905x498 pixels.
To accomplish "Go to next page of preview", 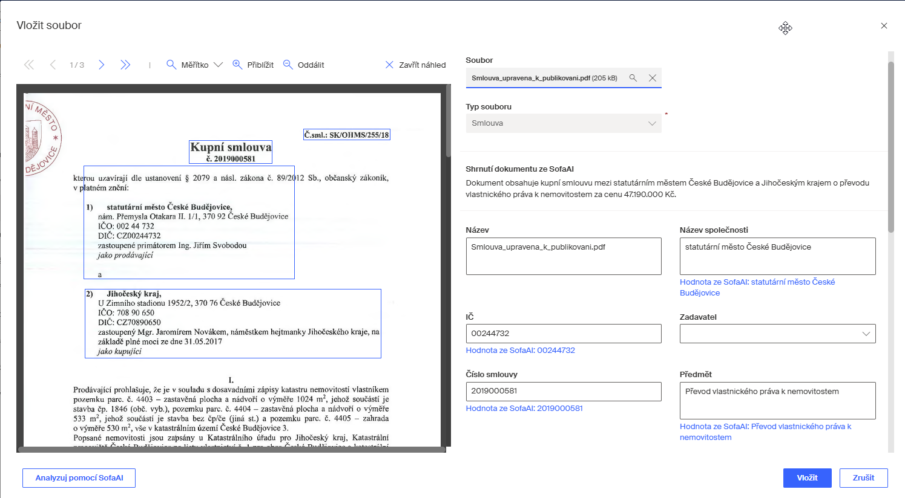I will [x=101, y=65].
